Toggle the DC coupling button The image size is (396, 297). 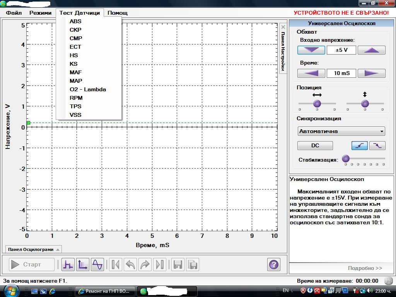315,145
